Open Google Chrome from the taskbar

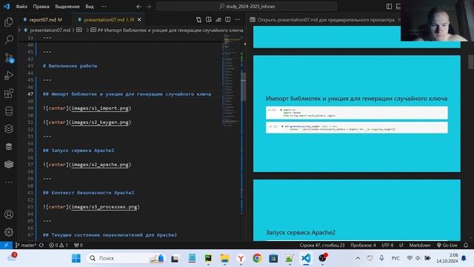click(x=257, y=258)
